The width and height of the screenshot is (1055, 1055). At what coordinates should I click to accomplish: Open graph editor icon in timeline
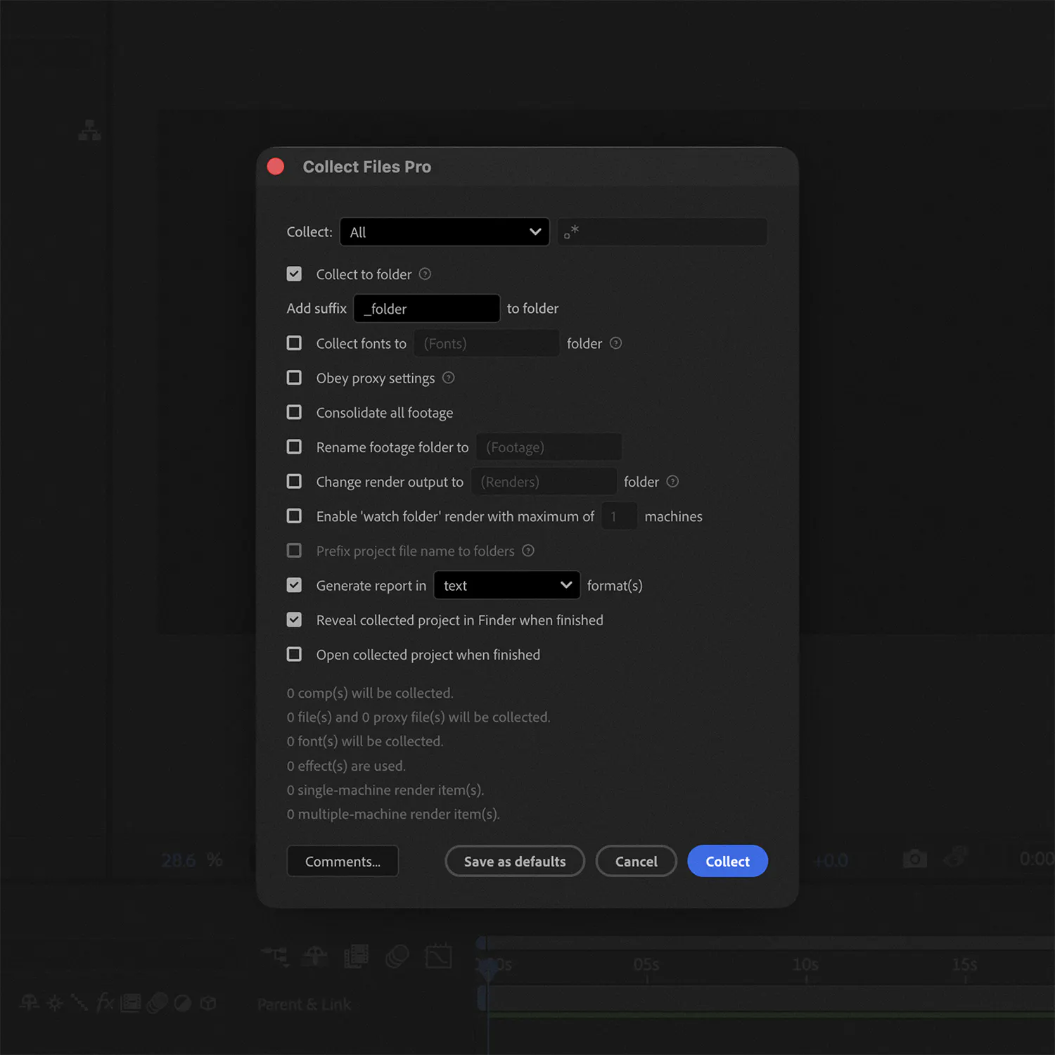(x=439, y=956)
